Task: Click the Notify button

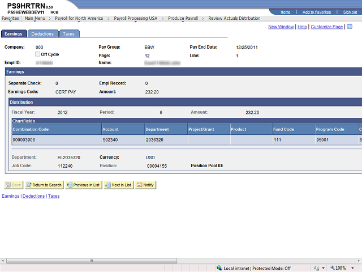Action: tap(145, 185)
